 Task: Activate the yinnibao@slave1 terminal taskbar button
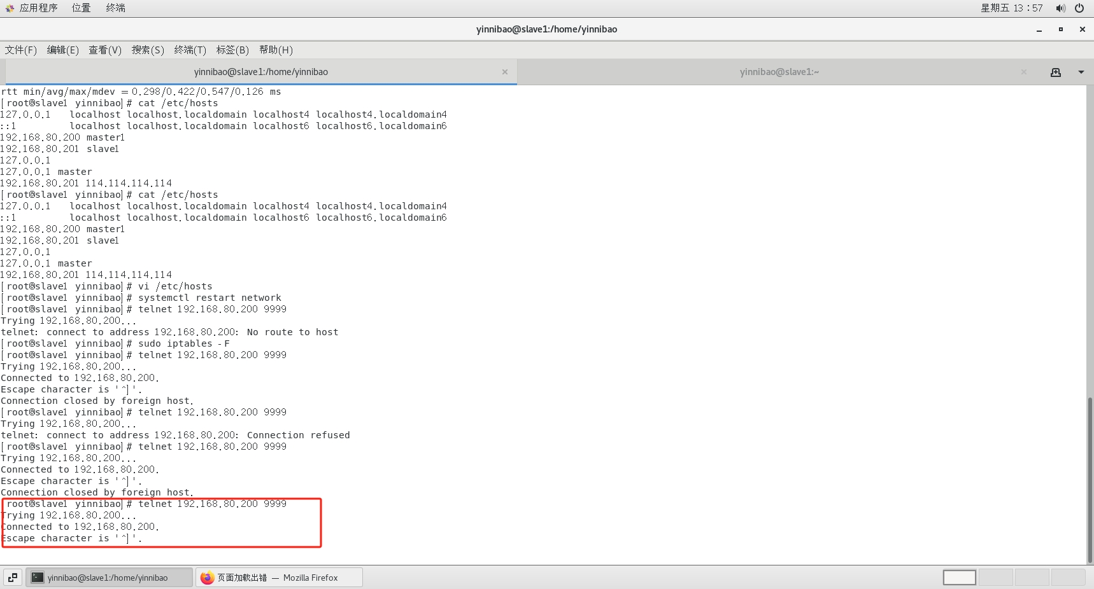coord(110,578)
